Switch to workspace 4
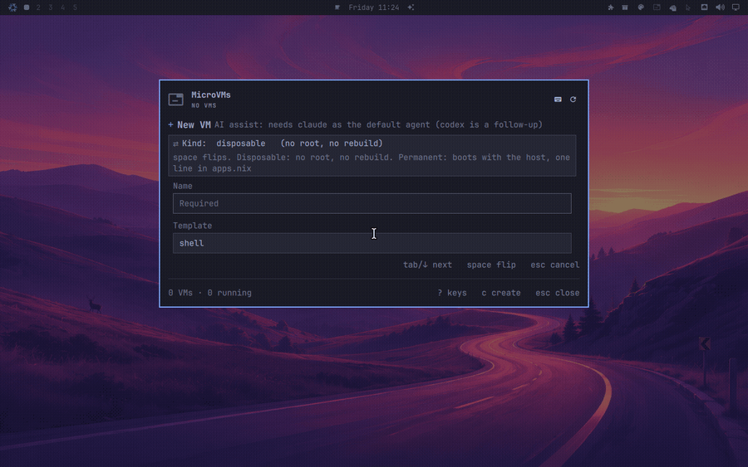748x467 pixels. 62,7
